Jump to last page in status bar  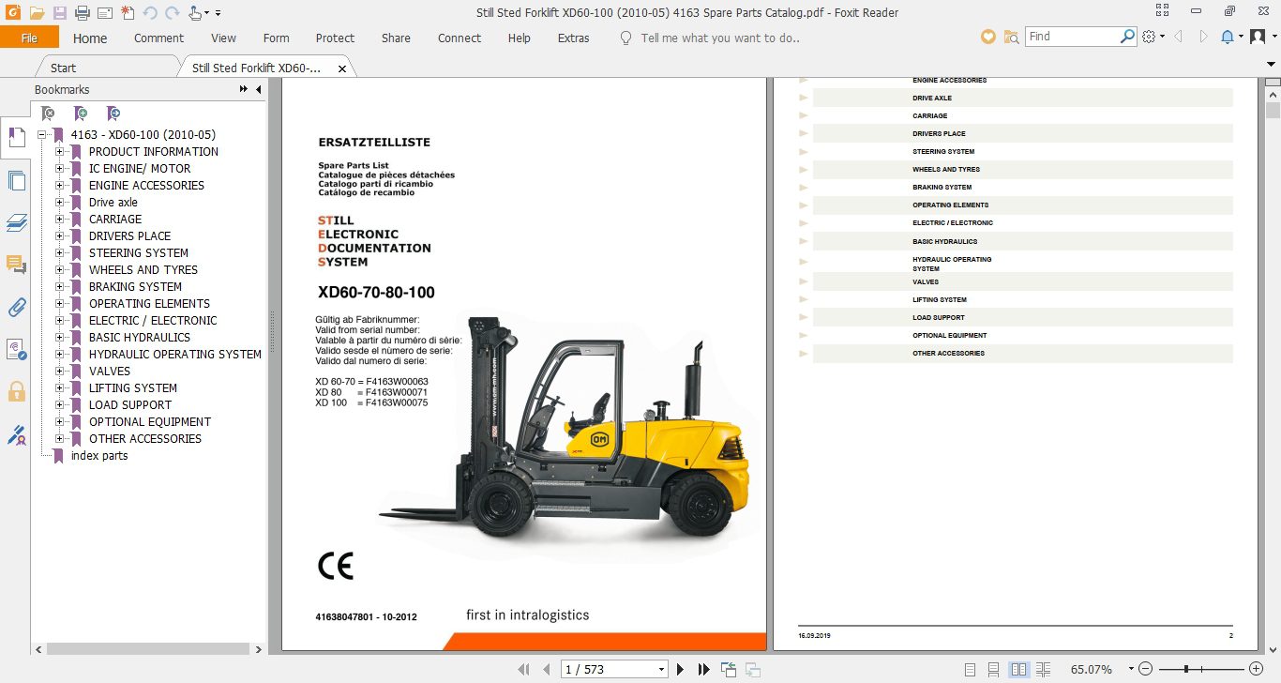pyautogui.click(x=704, y=669)
